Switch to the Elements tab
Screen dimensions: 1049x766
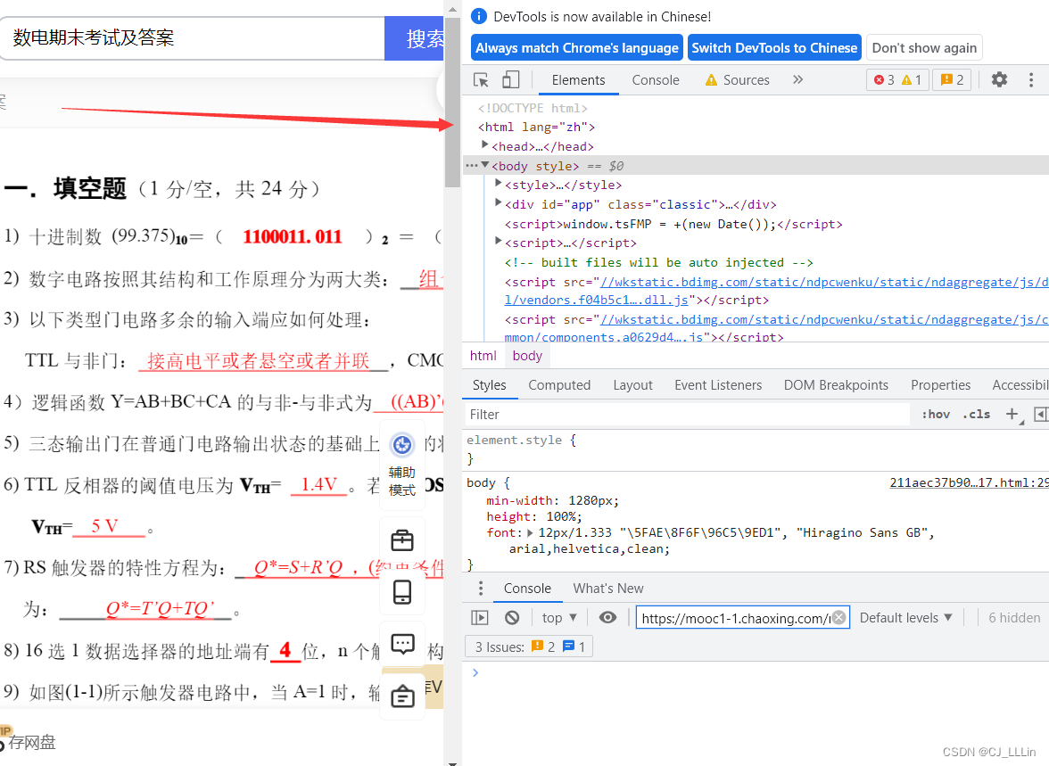point(578,80)
